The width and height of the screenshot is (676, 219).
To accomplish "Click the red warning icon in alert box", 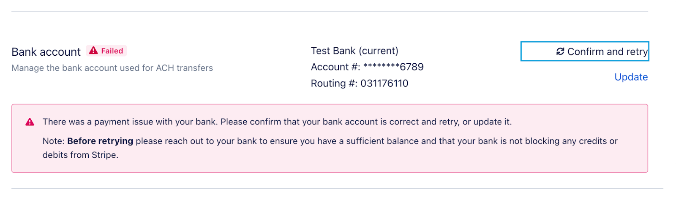I will tap(30, 122).
